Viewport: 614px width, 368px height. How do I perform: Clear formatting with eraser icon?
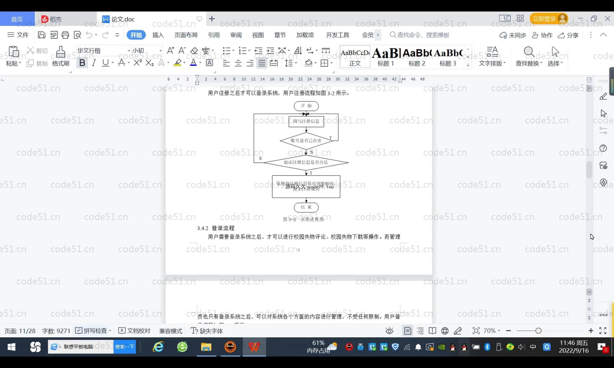194,50
